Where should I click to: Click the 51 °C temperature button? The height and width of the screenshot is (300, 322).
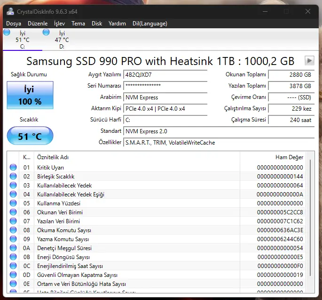(30, 136)
